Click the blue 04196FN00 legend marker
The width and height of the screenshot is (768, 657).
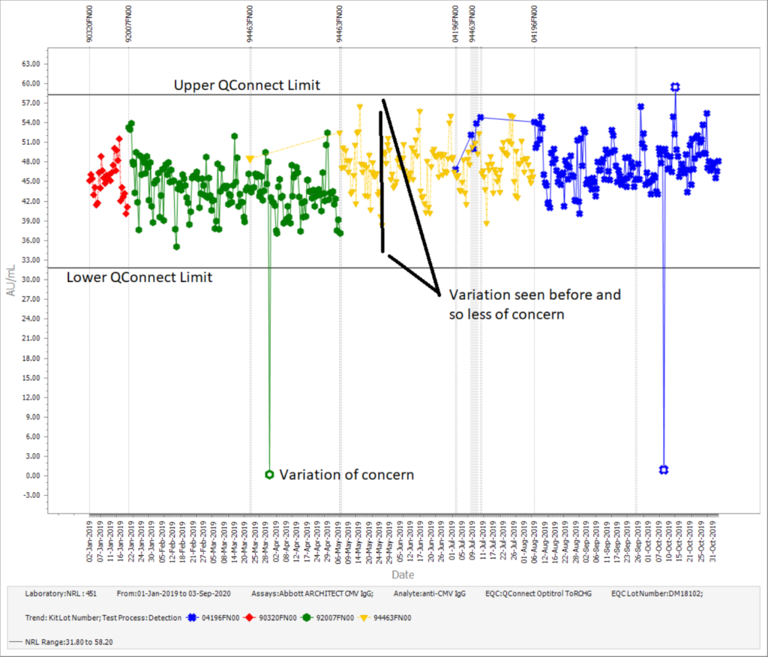pyautogui.click(x=191, y=618)
